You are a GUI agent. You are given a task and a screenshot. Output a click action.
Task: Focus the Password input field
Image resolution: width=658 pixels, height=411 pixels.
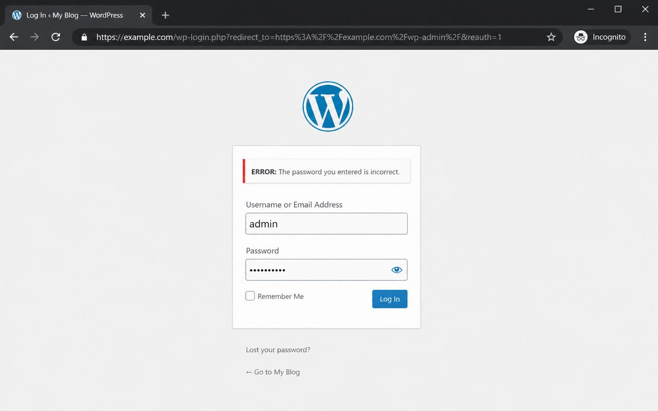(326, 270)
